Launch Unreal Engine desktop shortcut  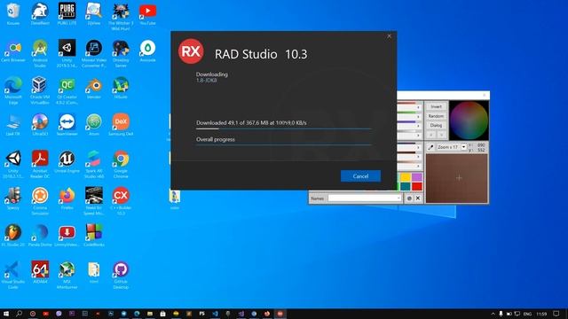pos(67,161)
